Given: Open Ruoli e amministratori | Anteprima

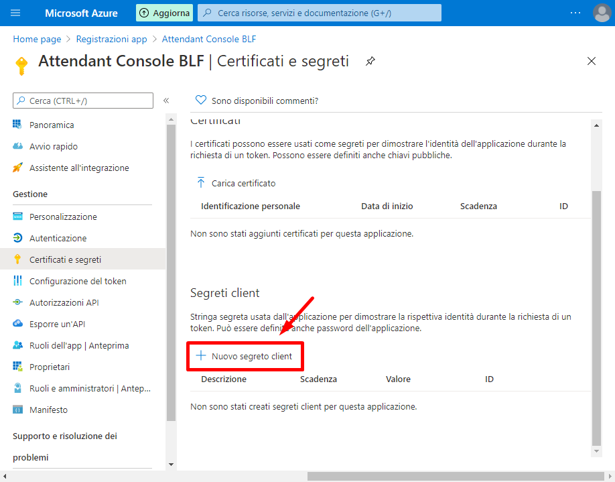Looking at the screenshot, I should pyautogui.click(x=90, y=388).
